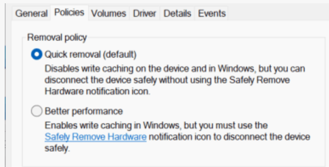
Task: Open the Details tab
Action: (x=177, y=13)
